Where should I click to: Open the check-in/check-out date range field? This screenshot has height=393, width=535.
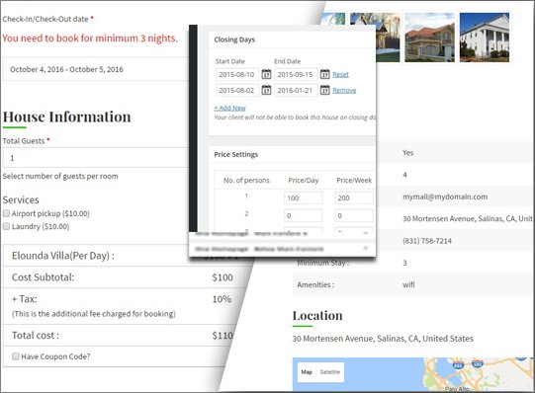tap(96, 69)
